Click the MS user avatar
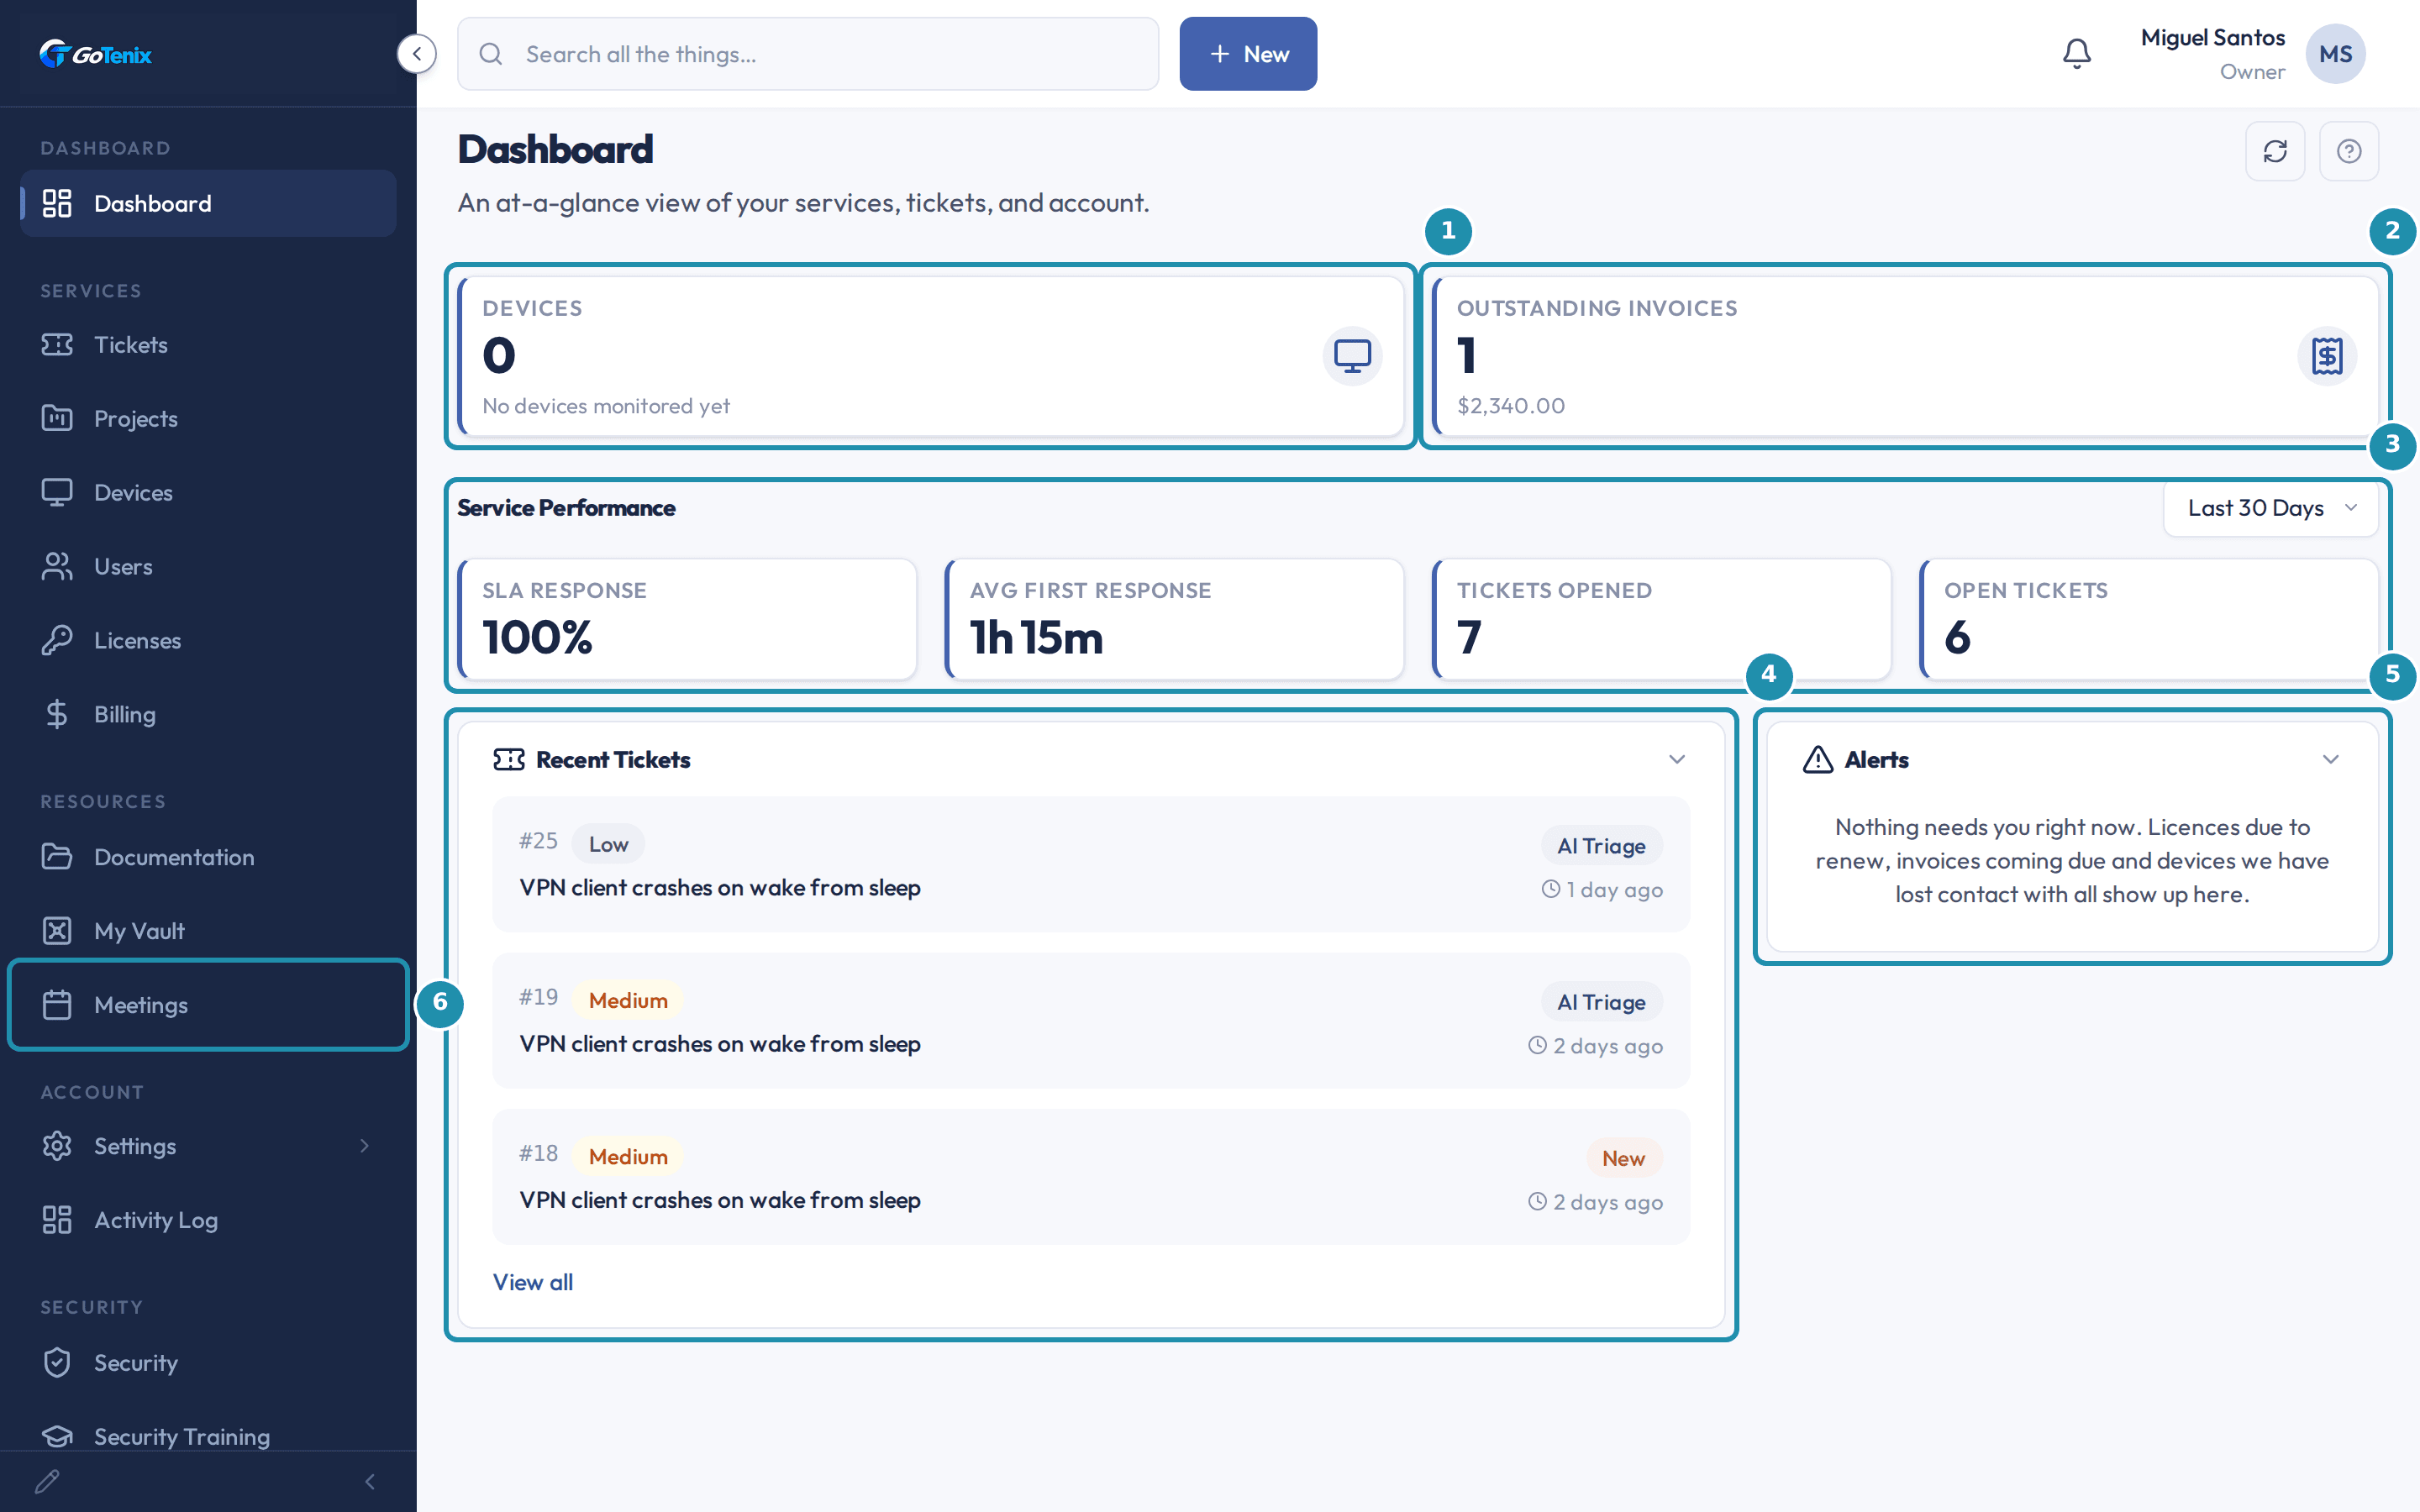Screen dimensions: 2420x1512 (2335, 54)
